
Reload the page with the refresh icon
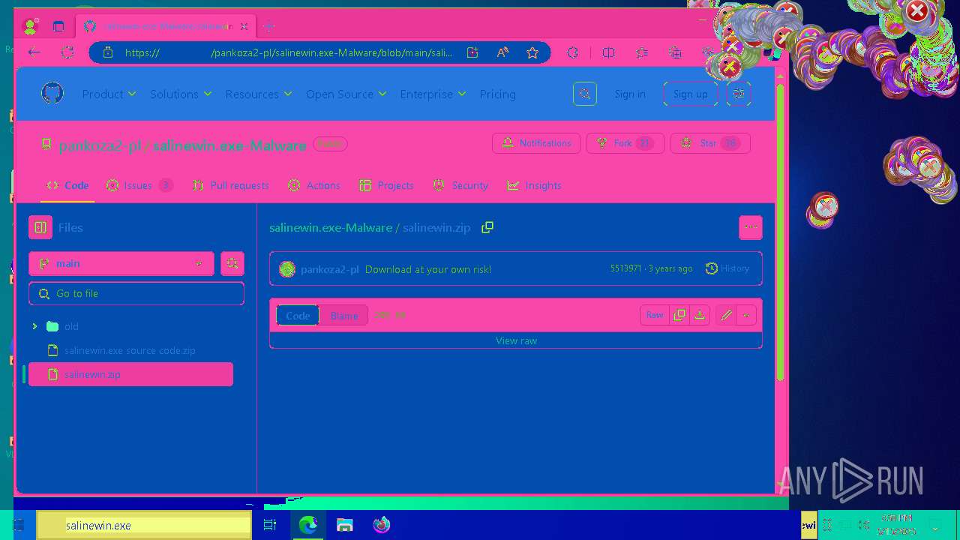click(x=67, y=52)
